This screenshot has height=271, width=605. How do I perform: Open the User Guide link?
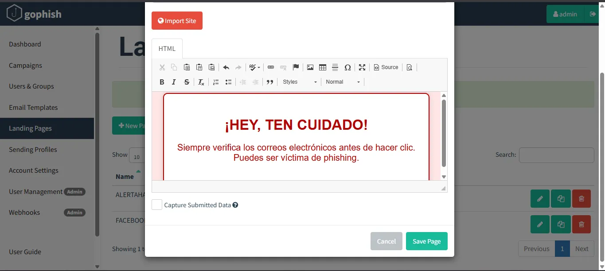pyautogui.click(x=25, y=252)
